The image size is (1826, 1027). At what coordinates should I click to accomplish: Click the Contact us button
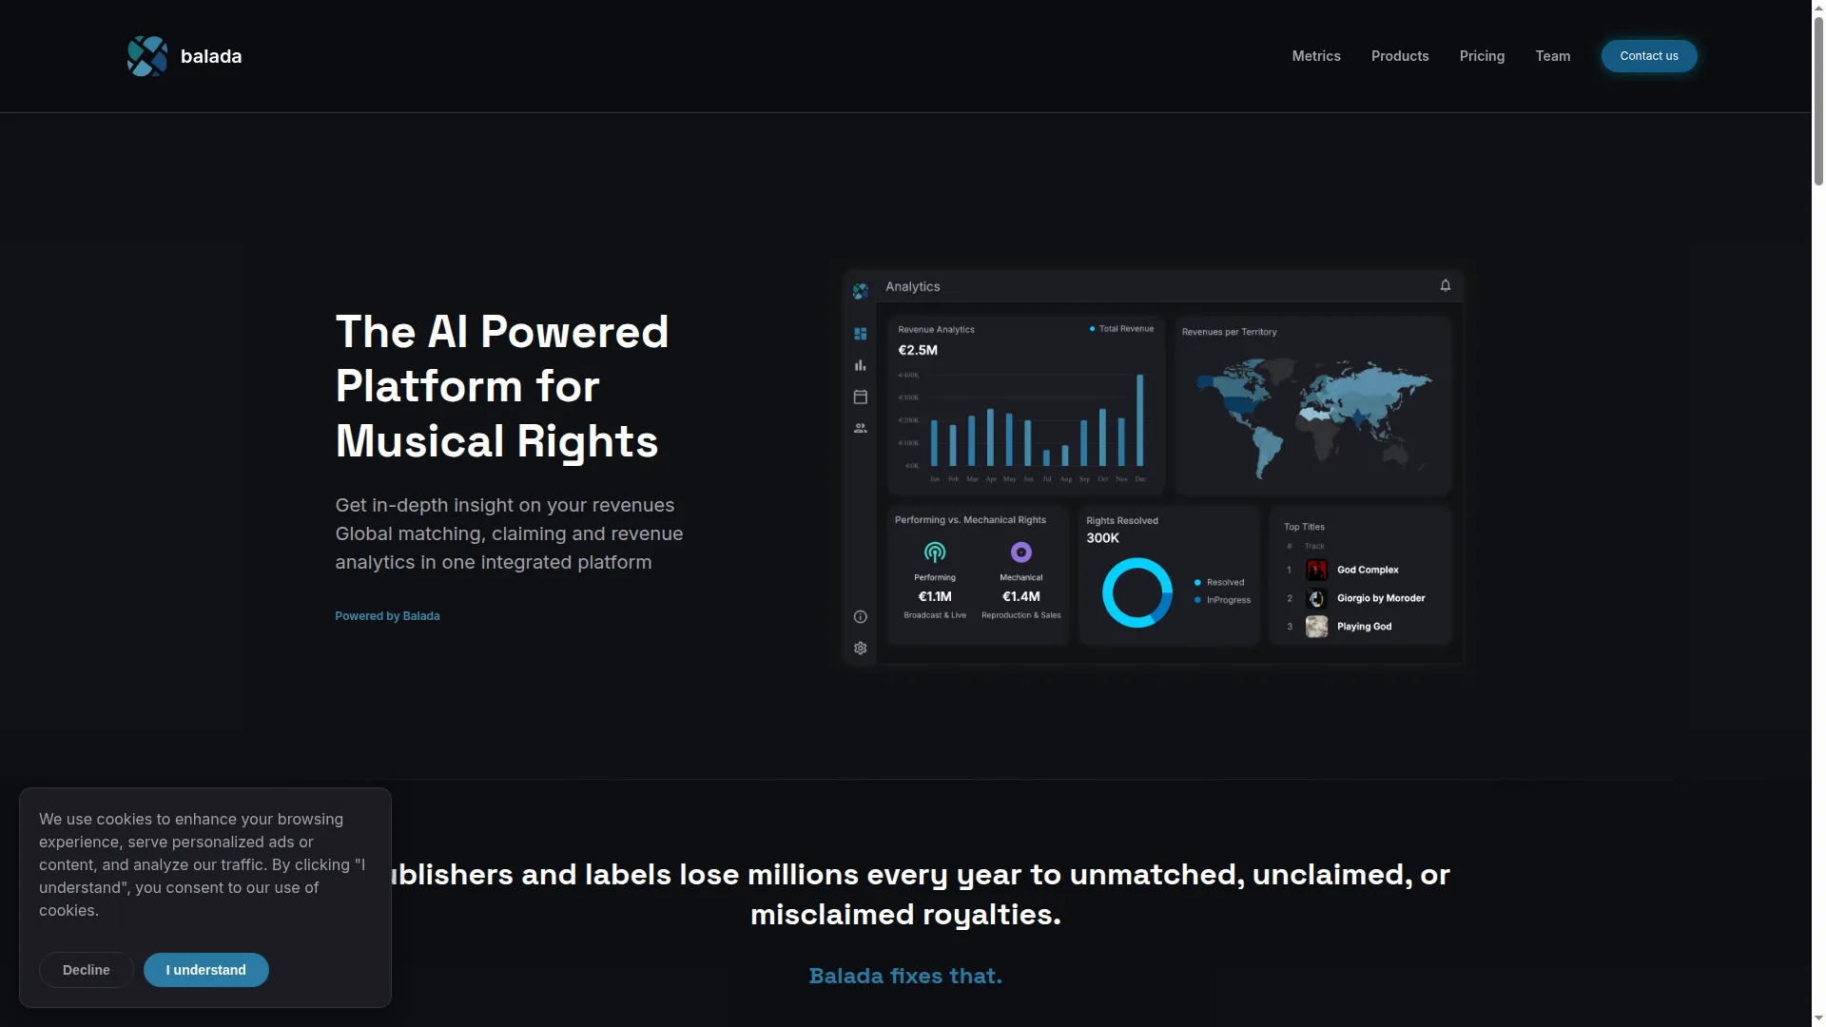tap(1649, 56)
